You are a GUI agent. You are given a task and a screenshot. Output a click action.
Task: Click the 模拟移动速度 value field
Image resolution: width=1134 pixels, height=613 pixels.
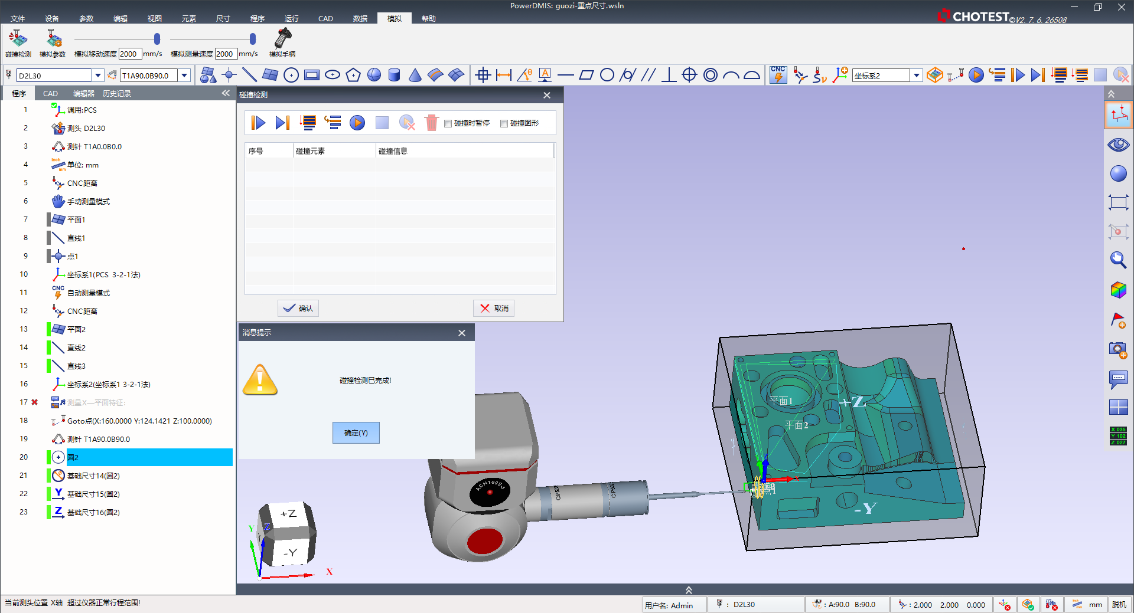point(130,54)
